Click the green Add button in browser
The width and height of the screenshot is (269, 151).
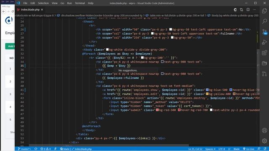(x=10, y=46)
